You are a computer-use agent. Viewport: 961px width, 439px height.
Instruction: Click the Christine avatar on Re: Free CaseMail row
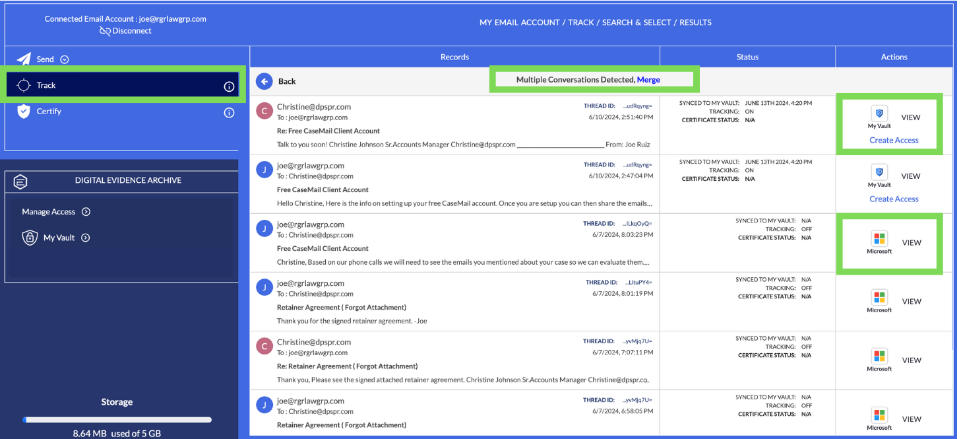click(x=264, y=111)
